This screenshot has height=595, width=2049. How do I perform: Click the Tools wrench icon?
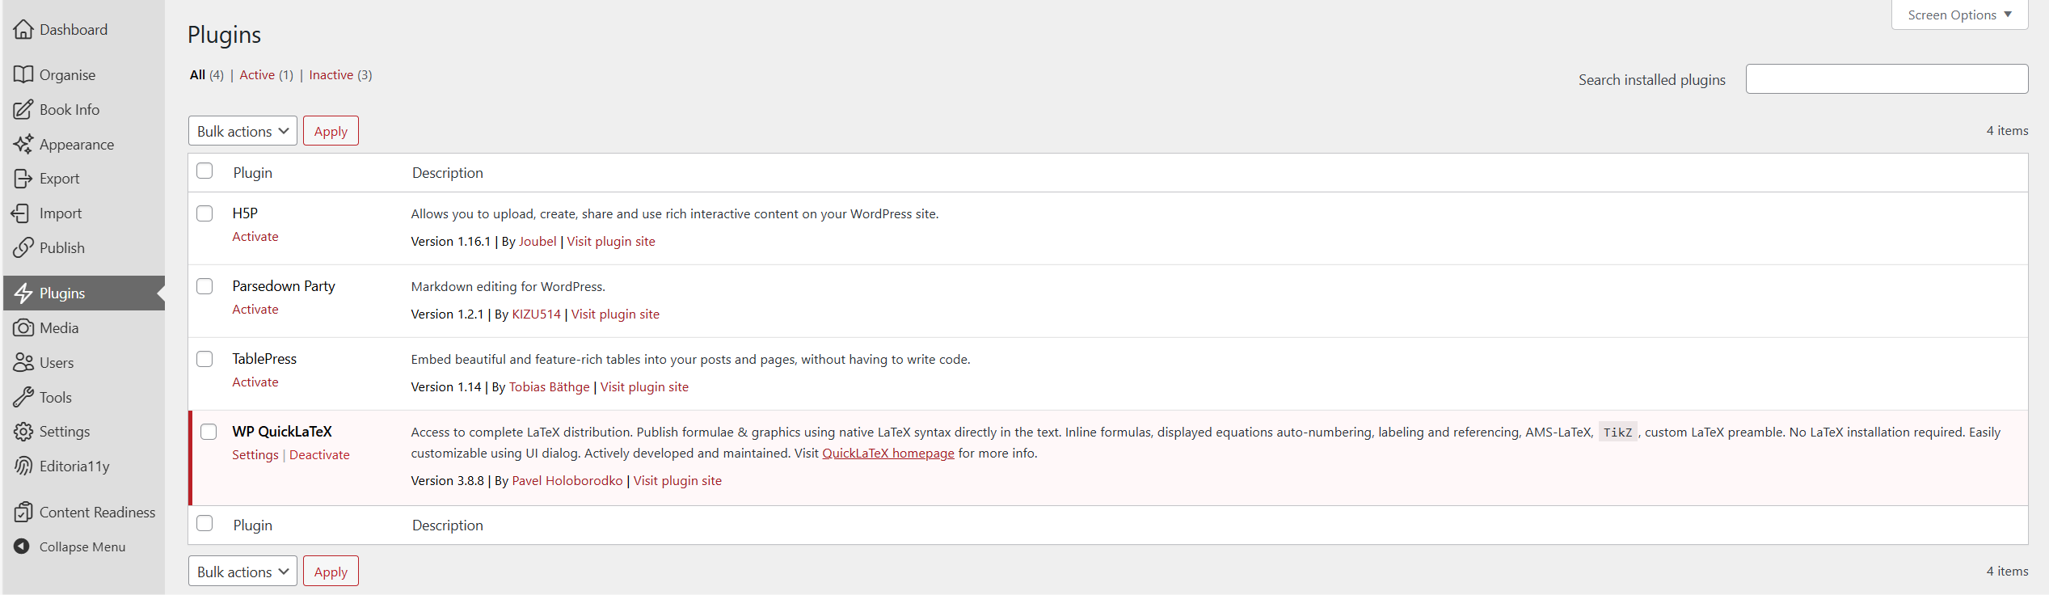(23, 397)
